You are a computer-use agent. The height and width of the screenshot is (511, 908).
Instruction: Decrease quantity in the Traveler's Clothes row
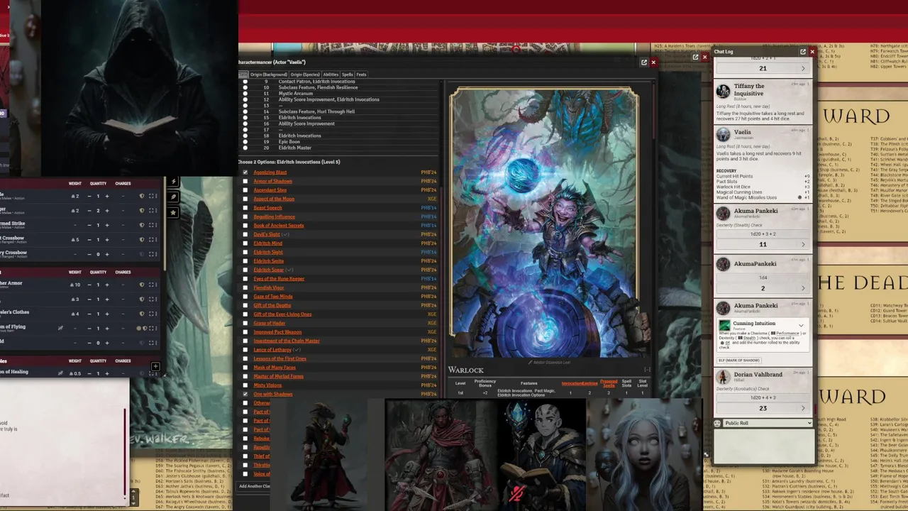[x=89, y=314]
